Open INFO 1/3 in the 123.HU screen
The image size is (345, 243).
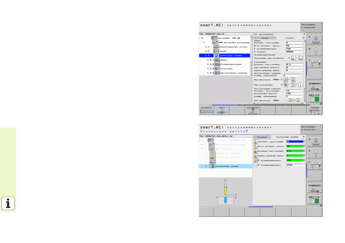pyautogui.click(x=315, y=98)
